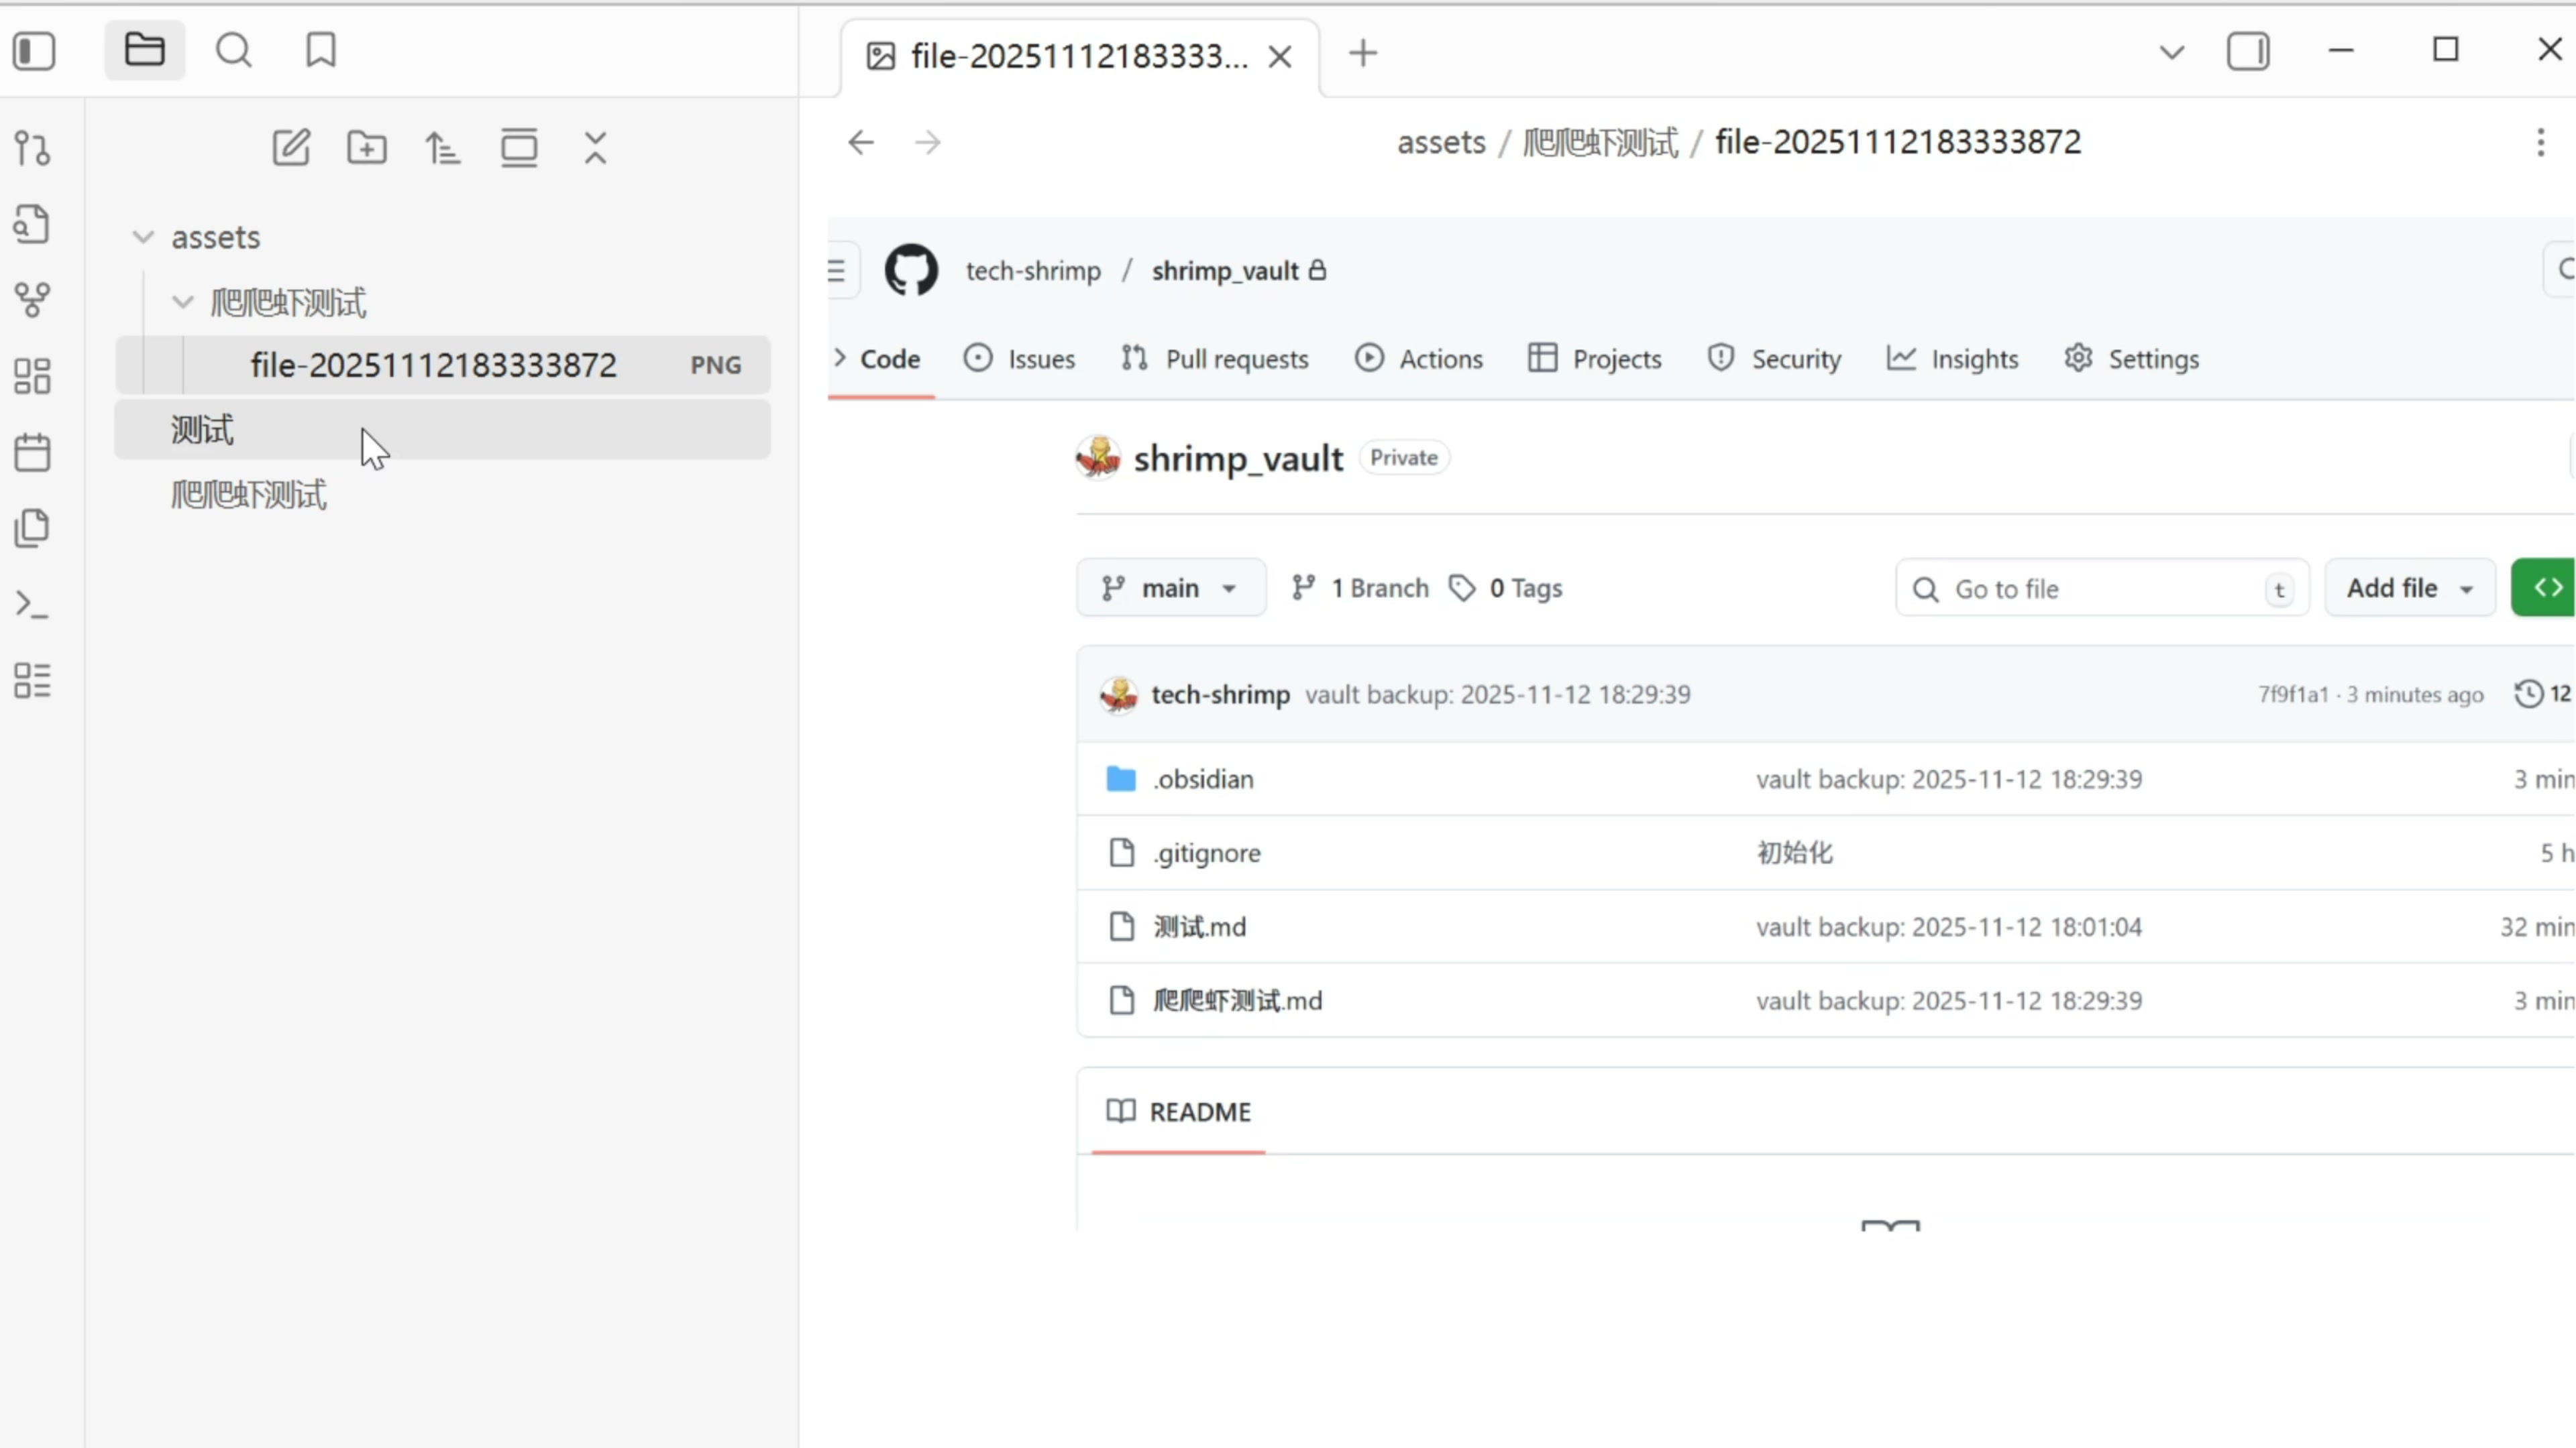Open daily note calendar icon
The image size is (2576, 1448).
(x=32, y=452)
